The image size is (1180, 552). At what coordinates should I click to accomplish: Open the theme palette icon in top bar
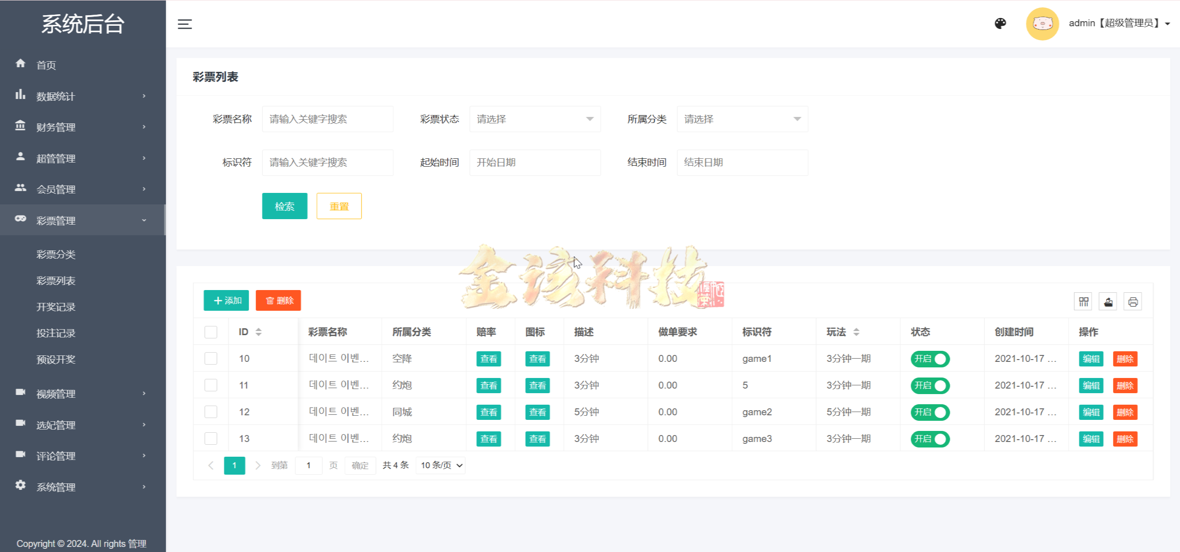1000,23
